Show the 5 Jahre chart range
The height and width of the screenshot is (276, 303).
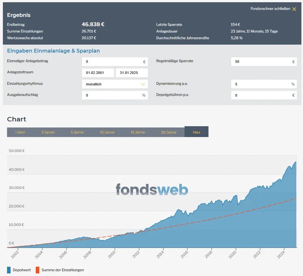click(77, 132)
